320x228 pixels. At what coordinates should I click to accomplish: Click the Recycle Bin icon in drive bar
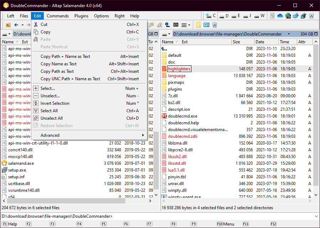tap(311, 16)
